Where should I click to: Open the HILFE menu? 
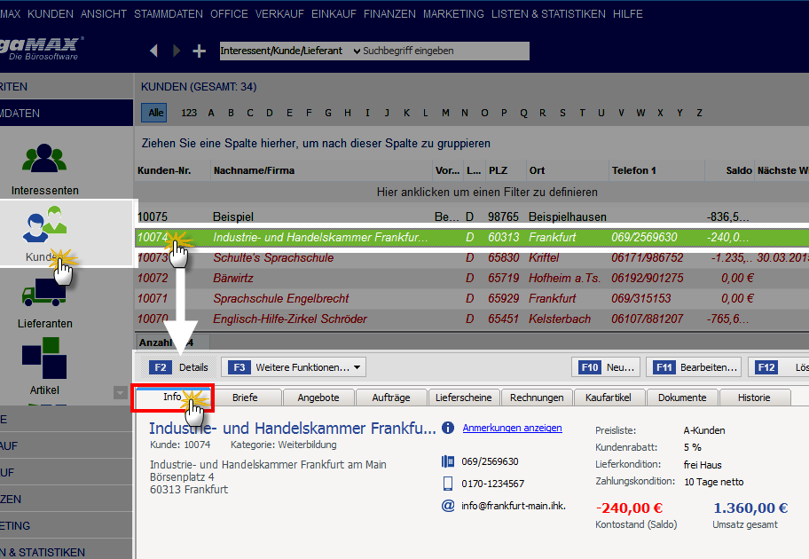click(x=628, y=14)
